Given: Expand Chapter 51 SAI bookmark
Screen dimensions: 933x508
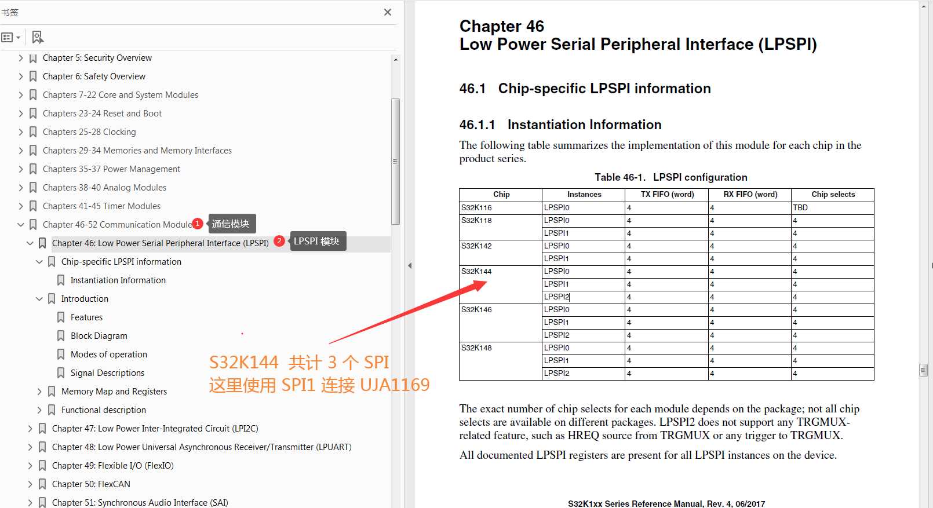Looking at the screenshot, I should 30,503.
